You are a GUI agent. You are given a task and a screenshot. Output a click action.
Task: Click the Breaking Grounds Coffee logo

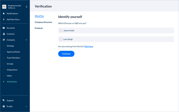click(x=4, y=7)
